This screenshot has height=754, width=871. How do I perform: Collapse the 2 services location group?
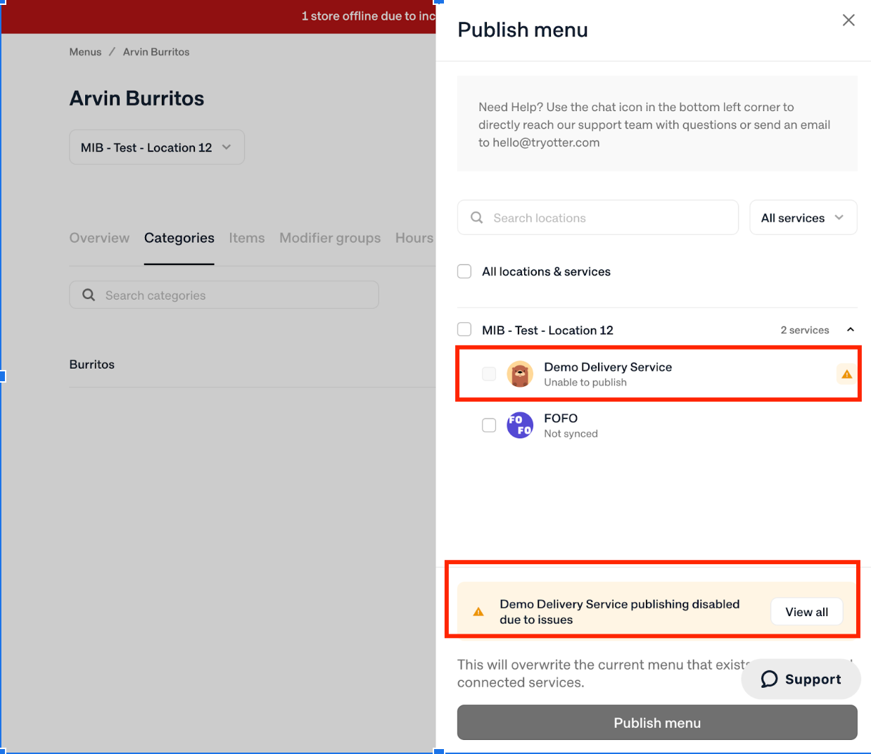click(x=850, y=330)
